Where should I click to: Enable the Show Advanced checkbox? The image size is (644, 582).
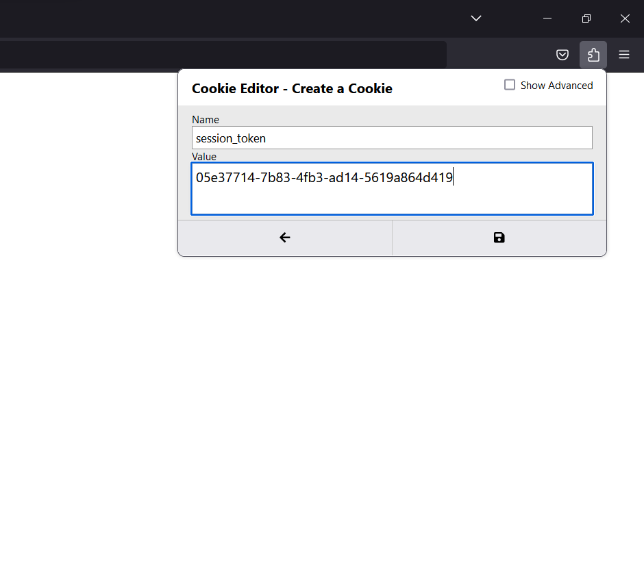pyautogui.click(x=509, y=85)
